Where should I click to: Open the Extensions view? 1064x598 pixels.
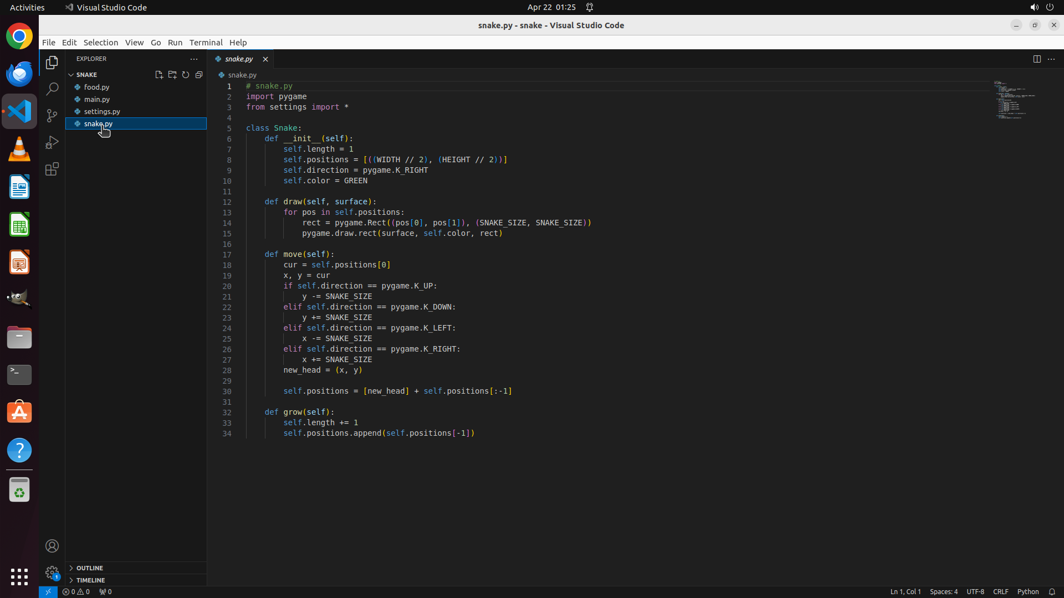[x=52, y=169]
